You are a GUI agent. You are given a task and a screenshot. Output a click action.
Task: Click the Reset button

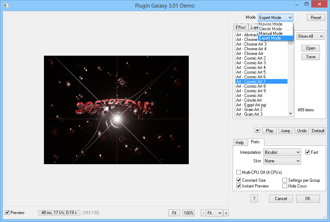[x=316, y=17]
